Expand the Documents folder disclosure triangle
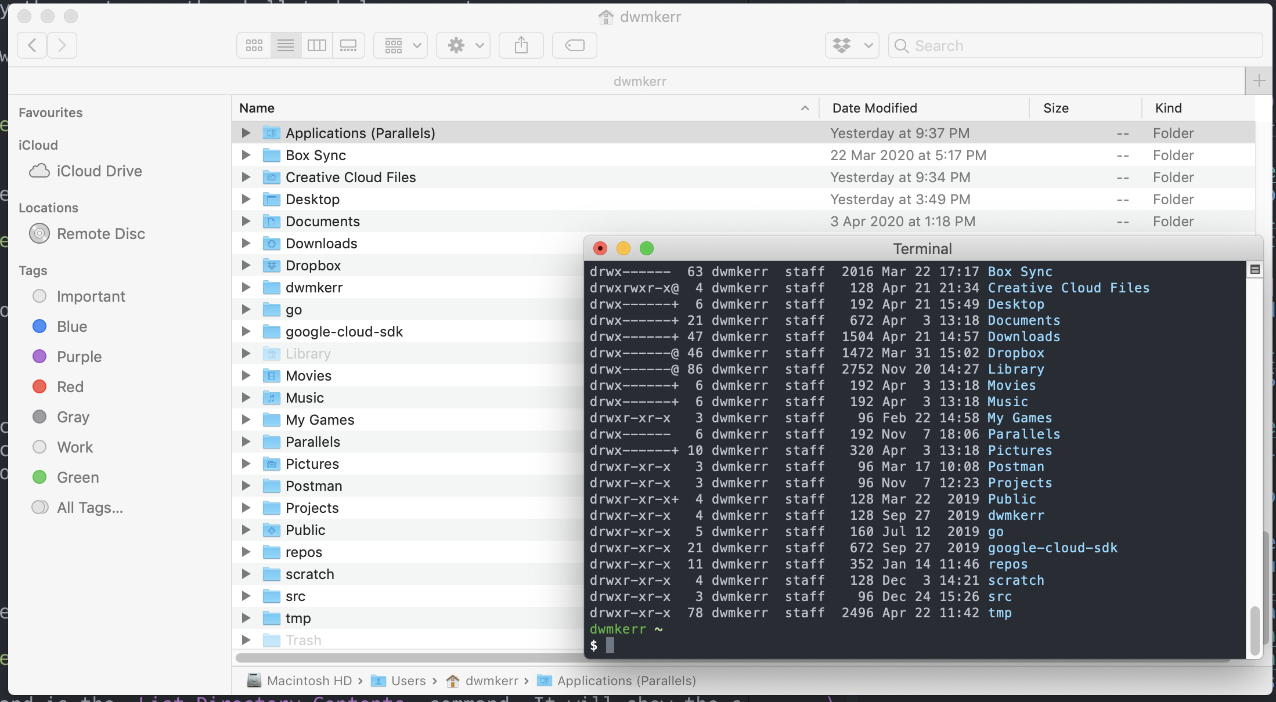Screen dimensions: 1276x702 246,221
